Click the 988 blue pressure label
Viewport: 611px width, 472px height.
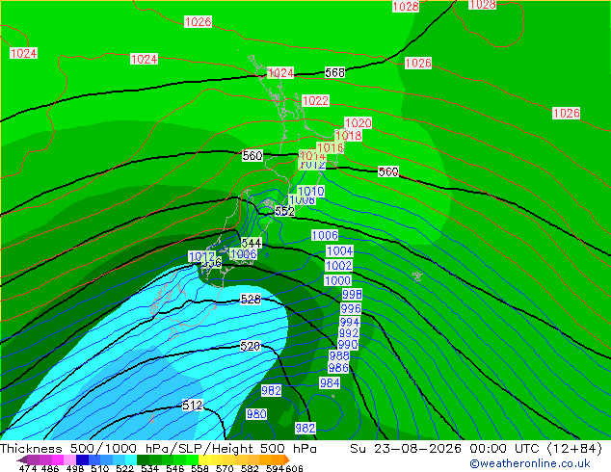point(339,356)
